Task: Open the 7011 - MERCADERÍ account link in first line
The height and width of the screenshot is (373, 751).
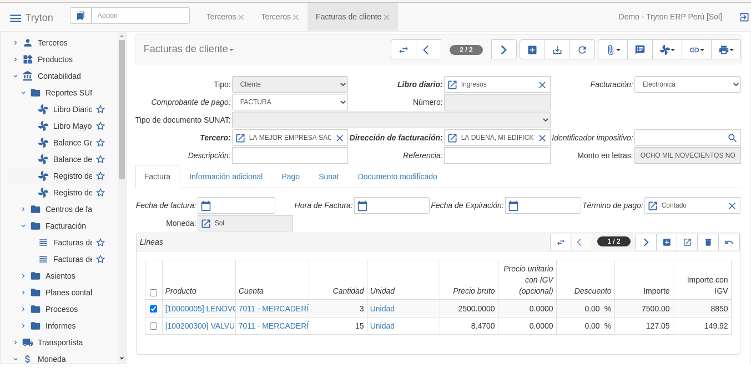Action: 273,309
